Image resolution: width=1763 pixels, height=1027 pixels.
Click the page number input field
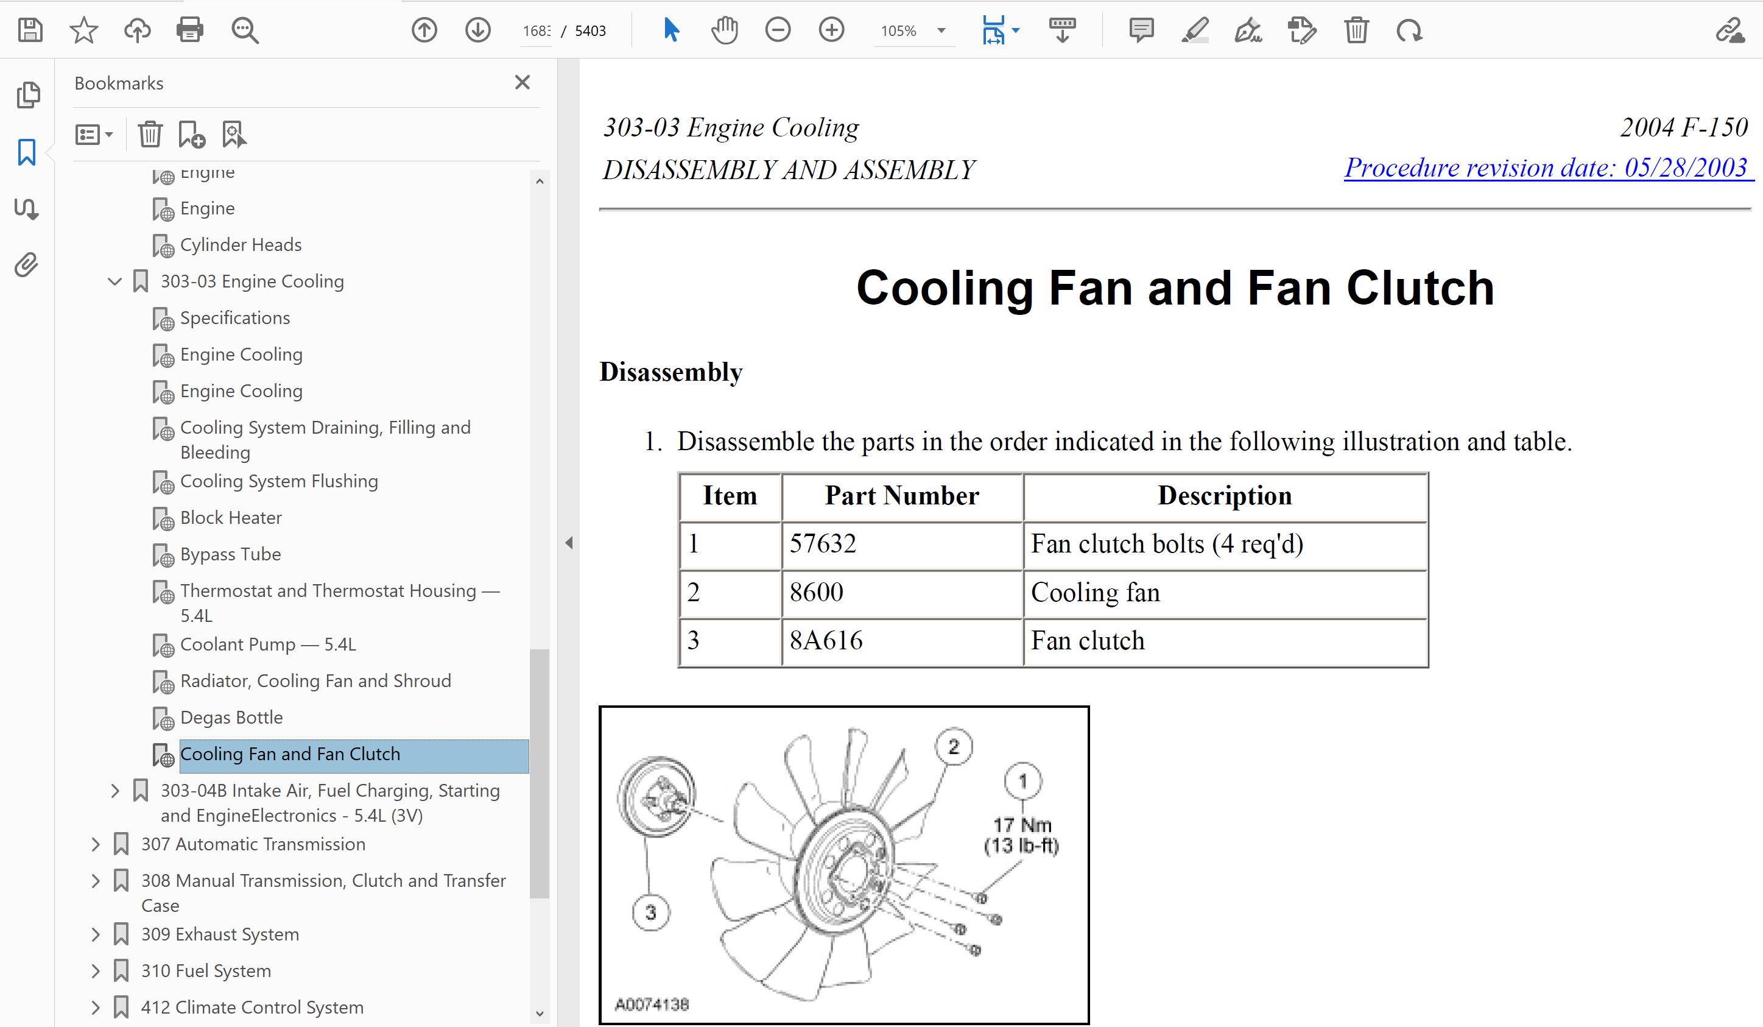[x=537, y=31]
